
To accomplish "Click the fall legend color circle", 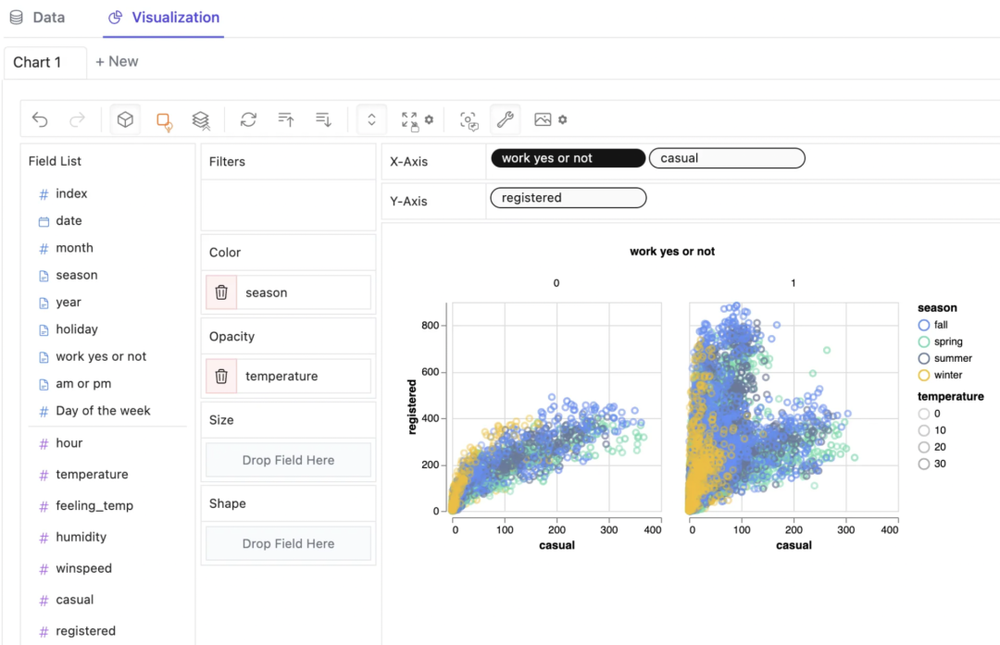I will (x=923, y=325).
